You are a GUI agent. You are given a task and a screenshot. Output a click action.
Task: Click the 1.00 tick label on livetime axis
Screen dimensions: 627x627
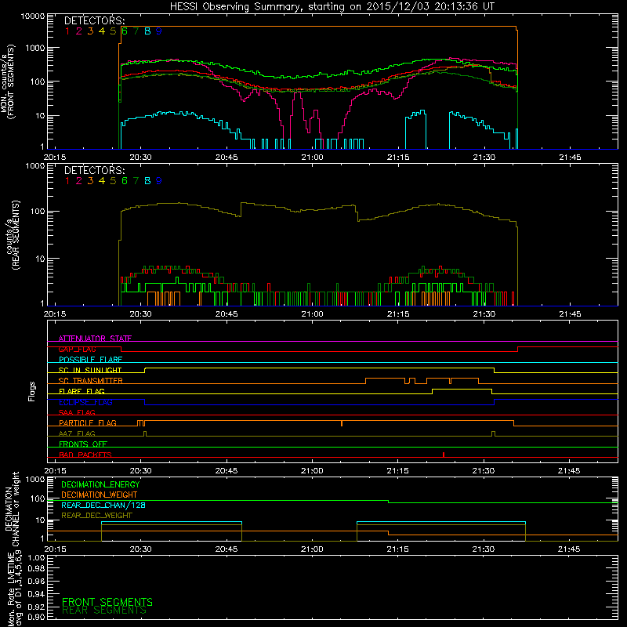36,557
